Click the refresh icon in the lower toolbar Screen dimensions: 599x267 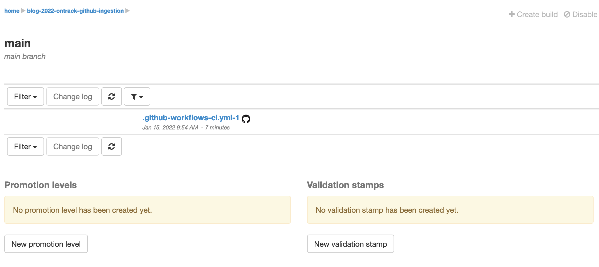[111, 146]
